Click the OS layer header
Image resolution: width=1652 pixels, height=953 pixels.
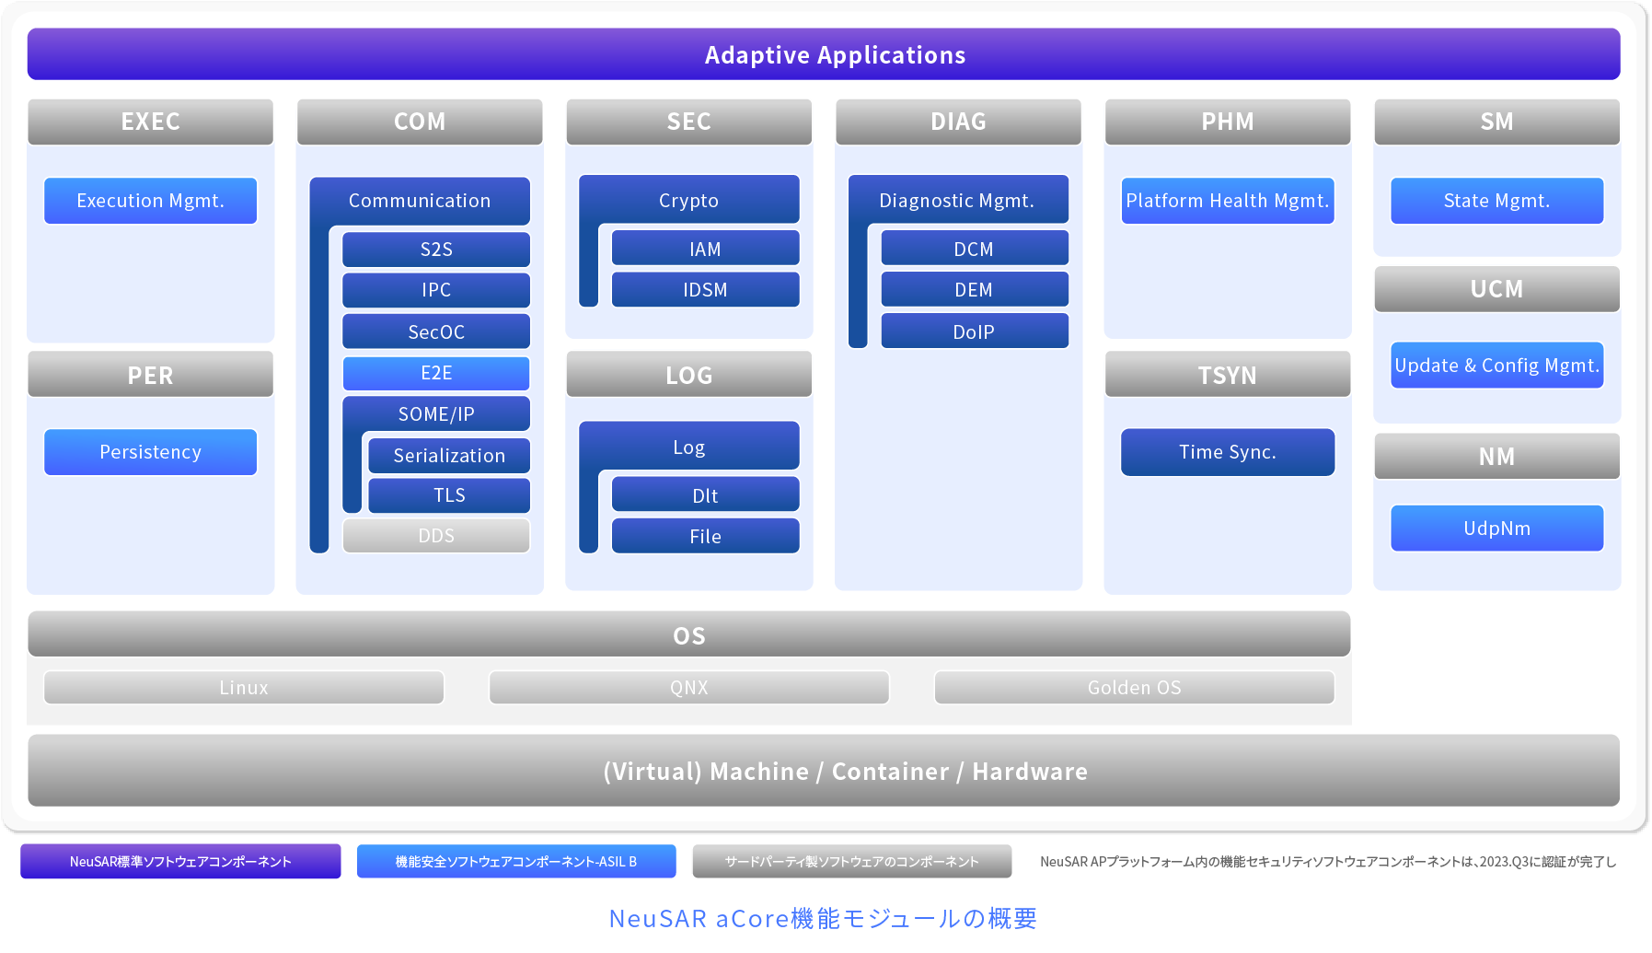(x=689, y=634)
